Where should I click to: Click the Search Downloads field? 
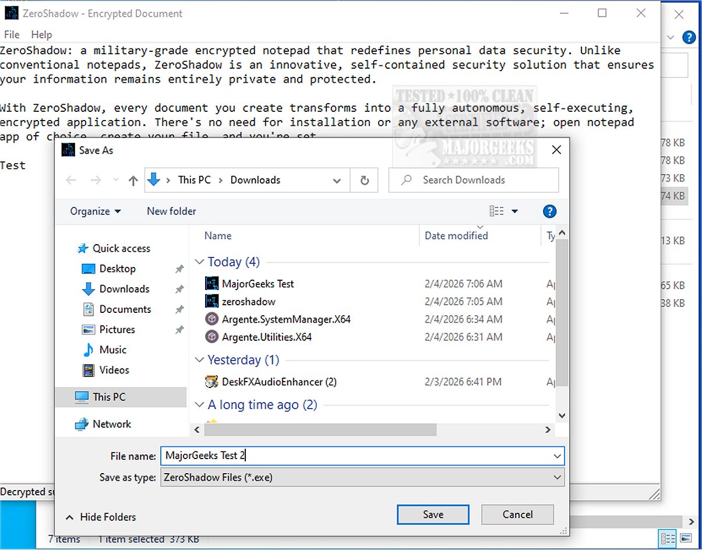pyautogui.click(x=474, y=180)
